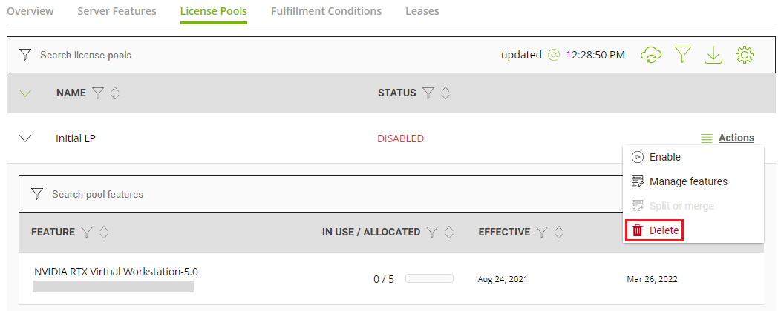Filter the FEATURE column

click(x=86, y=233)
